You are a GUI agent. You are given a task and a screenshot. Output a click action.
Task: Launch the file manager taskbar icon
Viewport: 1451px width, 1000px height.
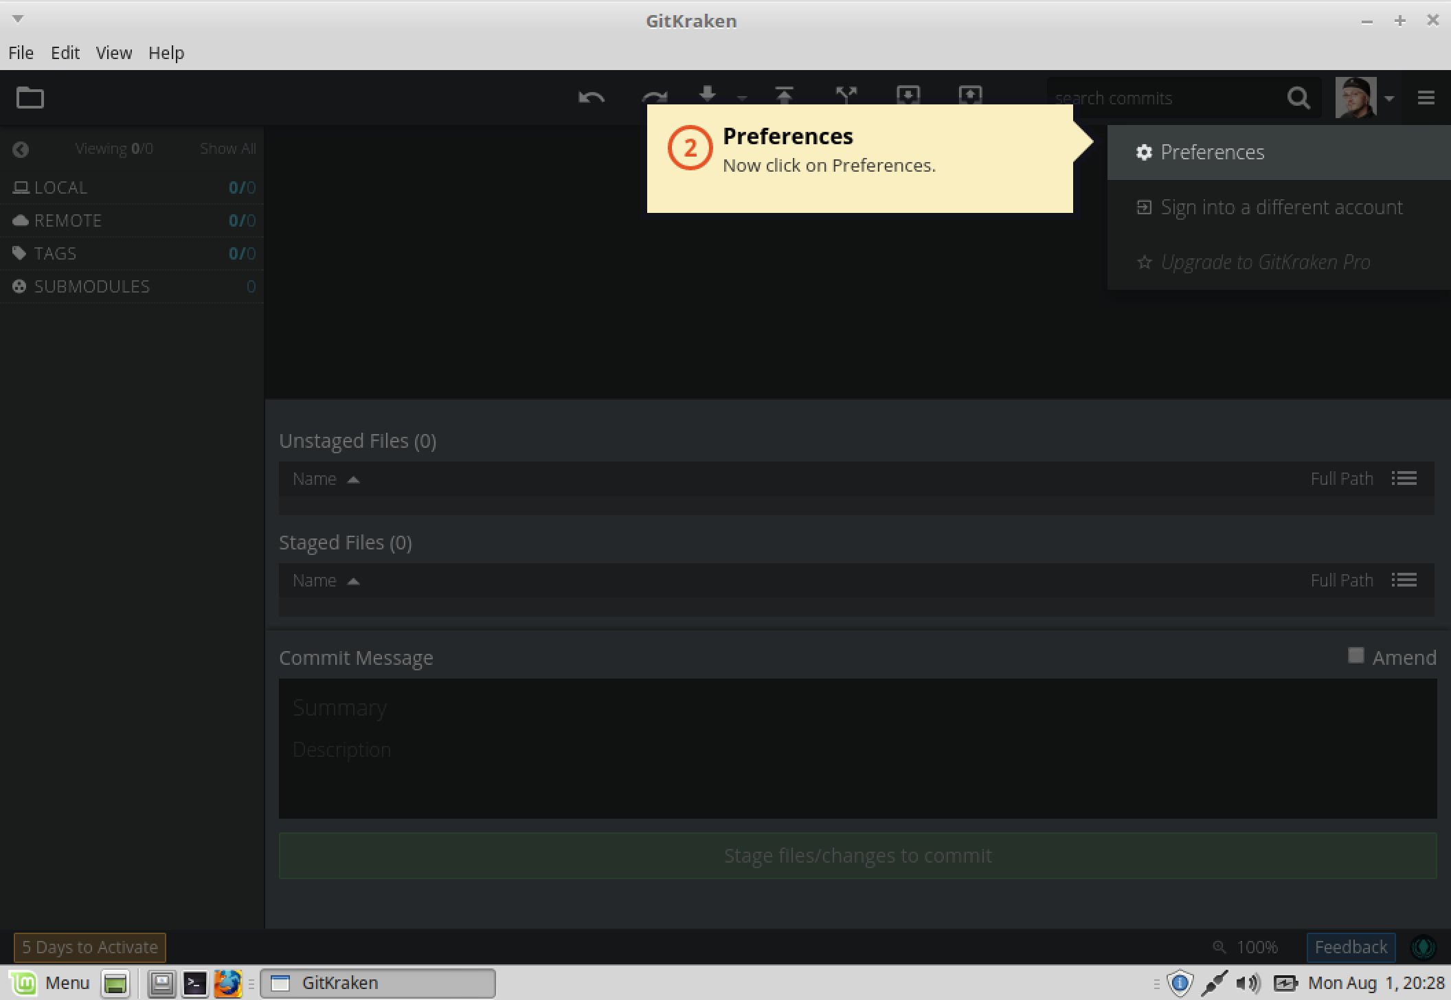[x=162, y=983]
